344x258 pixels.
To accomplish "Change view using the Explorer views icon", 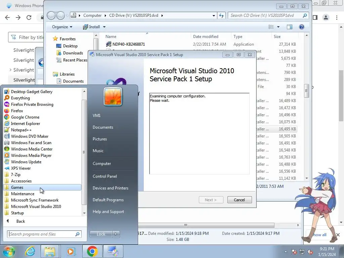I will (271, 27).
